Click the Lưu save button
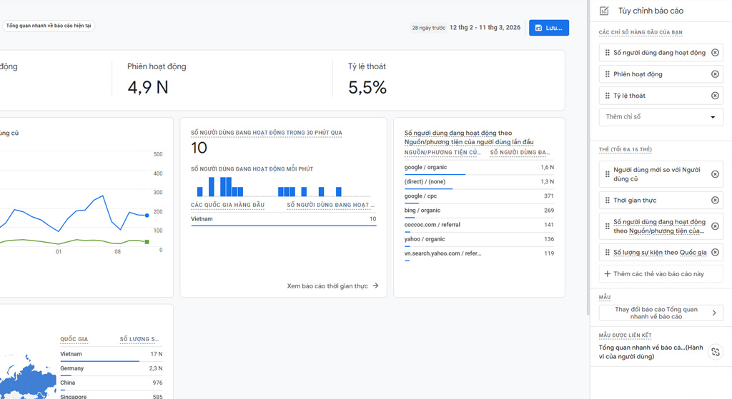This screenshot has width=732, height=399. [548, 28]
